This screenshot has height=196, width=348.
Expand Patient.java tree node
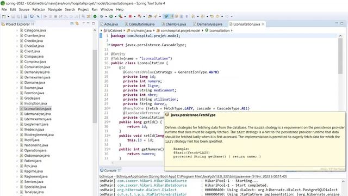coord(17,161)
